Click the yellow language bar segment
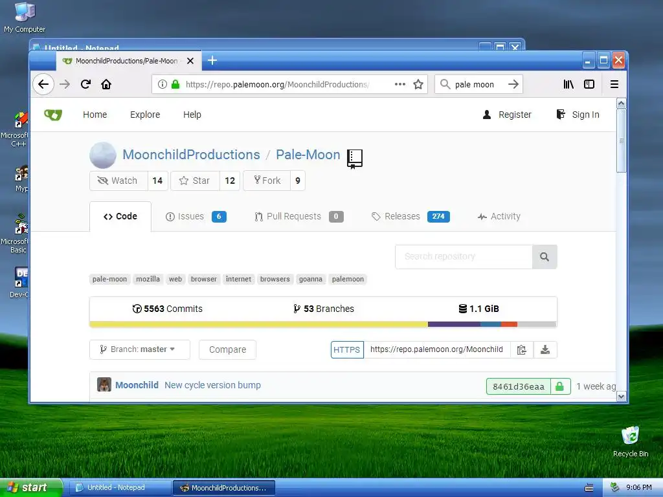The height and width of the screenshot is (497, 663). coord(259,324)
